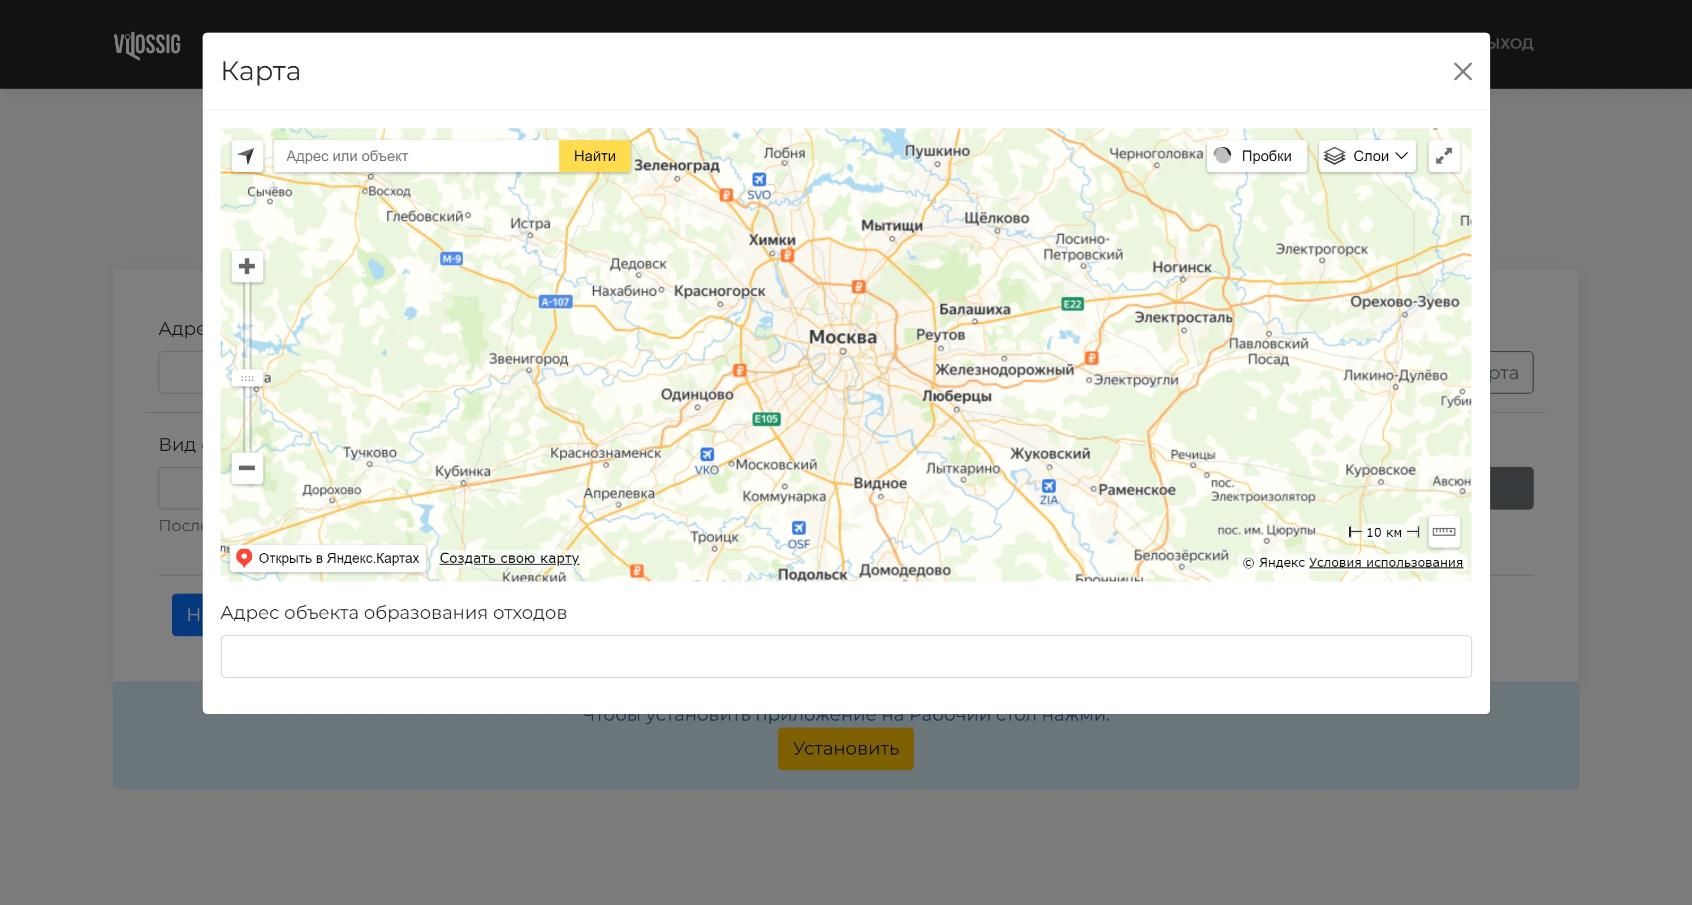1692x905 pixels.
Task: Open the Условия использования link
Action: pos(1386,562)
